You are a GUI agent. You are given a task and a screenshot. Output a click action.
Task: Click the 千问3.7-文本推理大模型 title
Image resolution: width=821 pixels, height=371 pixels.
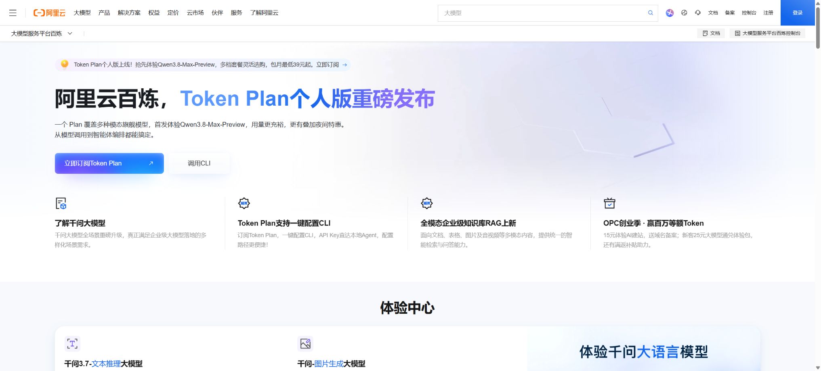(103, 364)
